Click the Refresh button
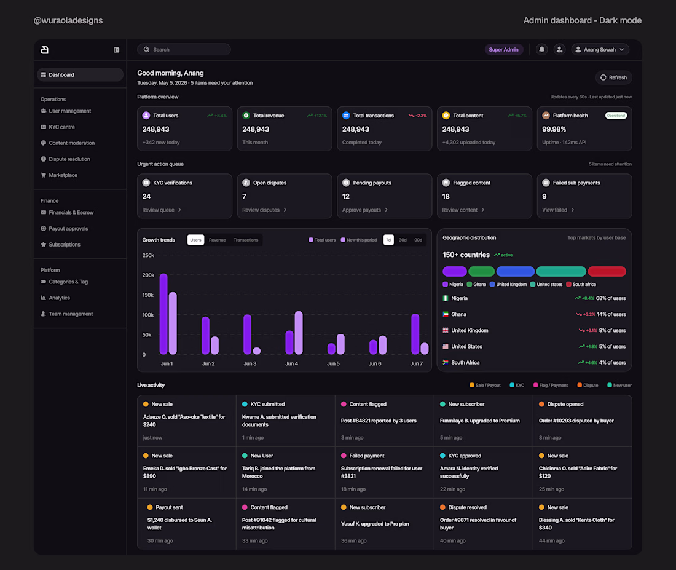Image resolution: width=676 pixels, height=570 pixels. [613, 77]
